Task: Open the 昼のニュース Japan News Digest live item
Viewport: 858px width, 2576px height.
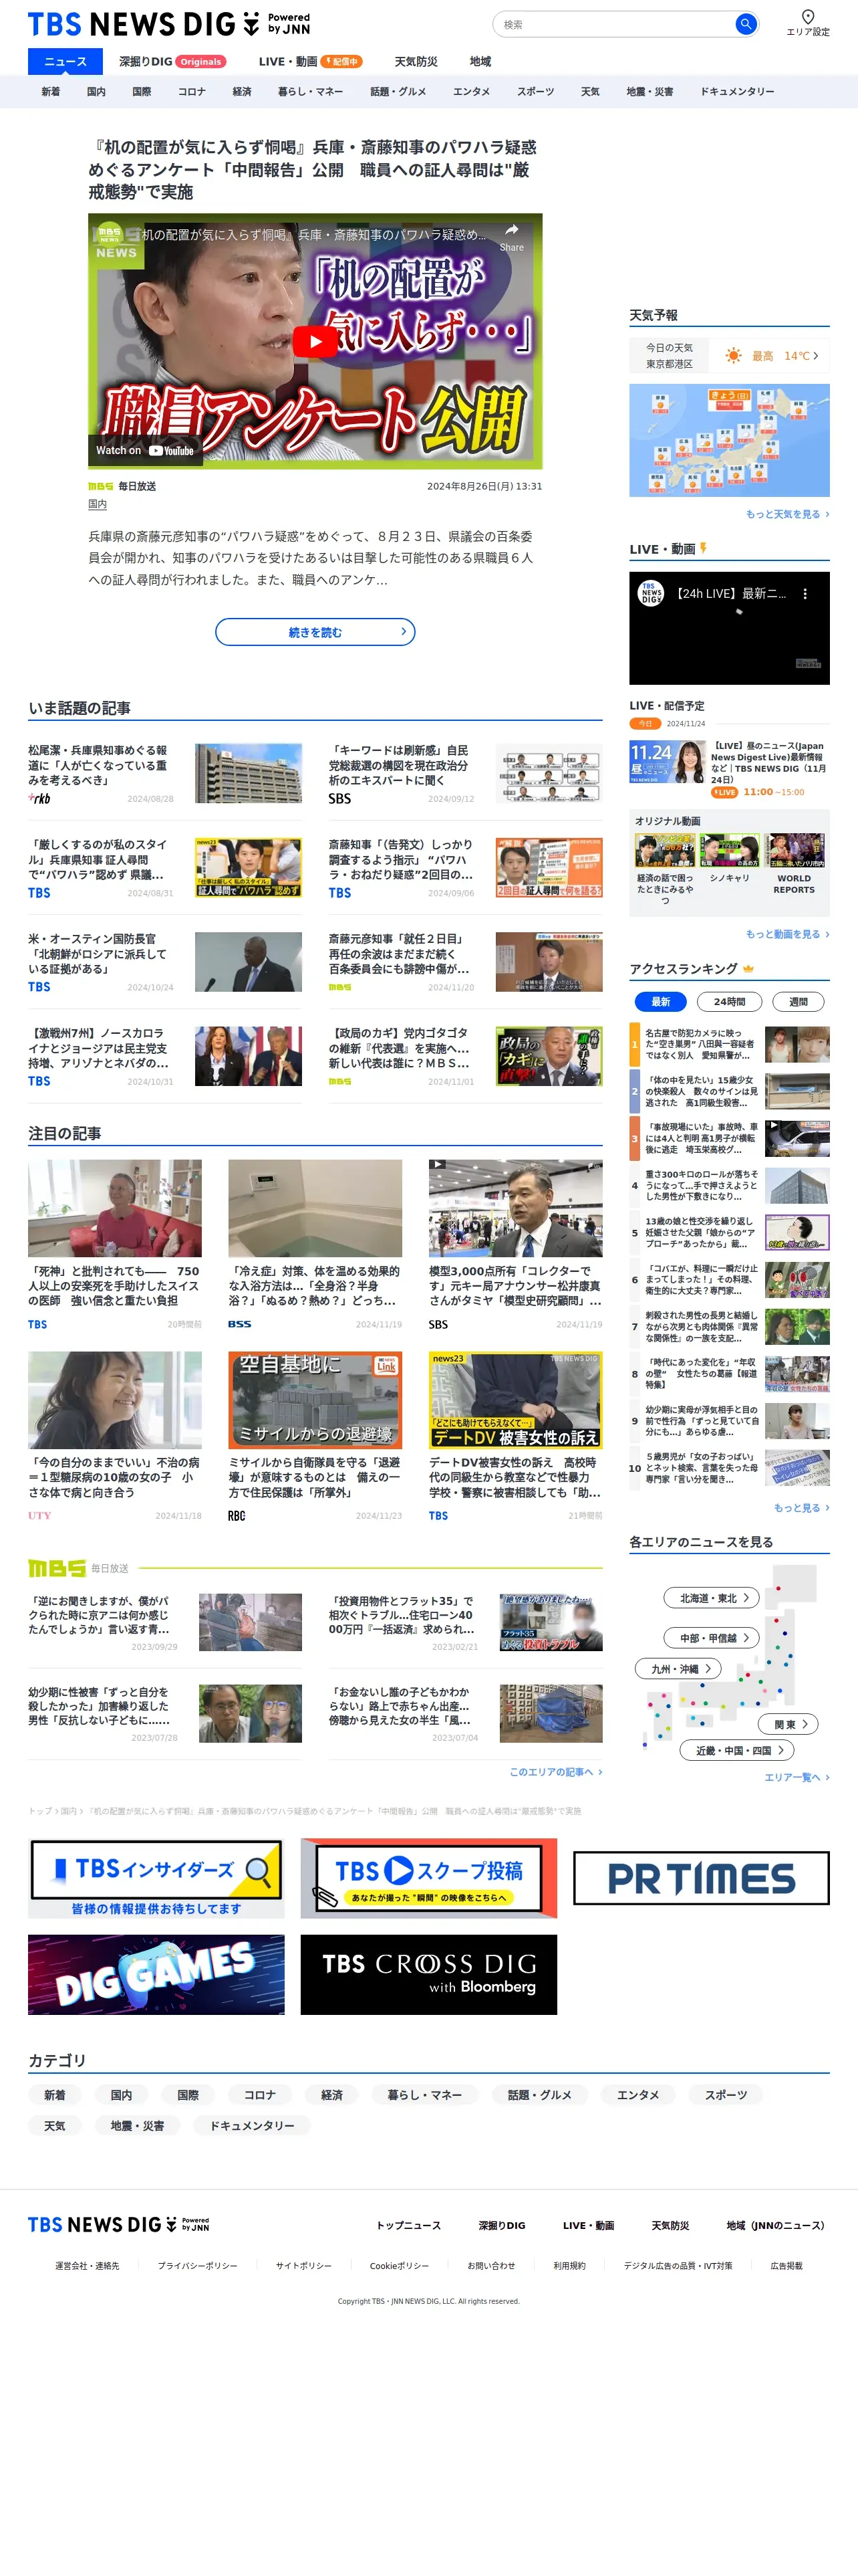Action: pos(729,768)
